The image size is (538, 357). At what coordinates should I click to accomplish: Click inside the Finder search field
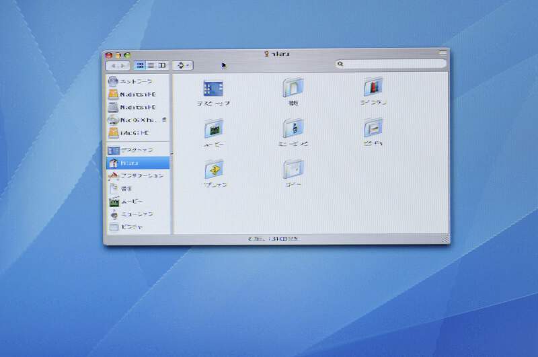(393, 65)
